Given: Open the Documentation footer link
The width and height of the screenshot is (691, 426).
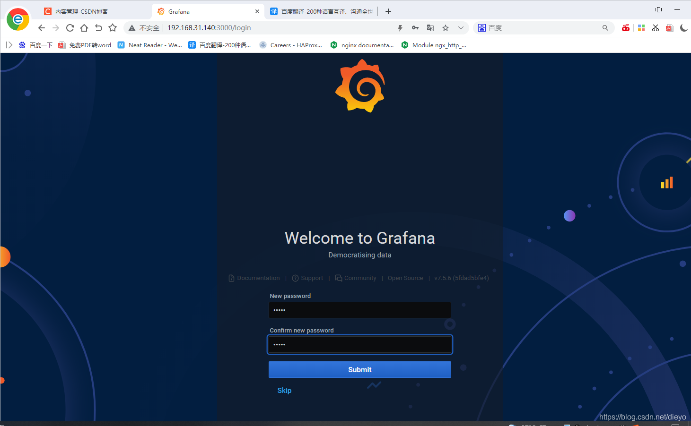Looking at the screenshot, I should pos(254,278).
